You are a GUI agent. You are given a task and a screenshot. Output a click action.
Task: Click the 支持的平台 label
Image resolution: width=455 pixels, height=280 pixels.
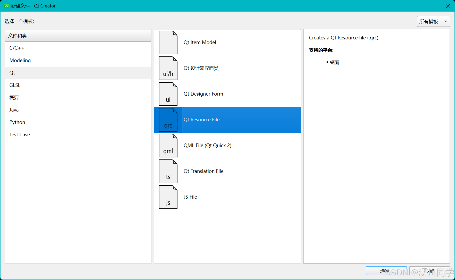click(x=321, y=50)
